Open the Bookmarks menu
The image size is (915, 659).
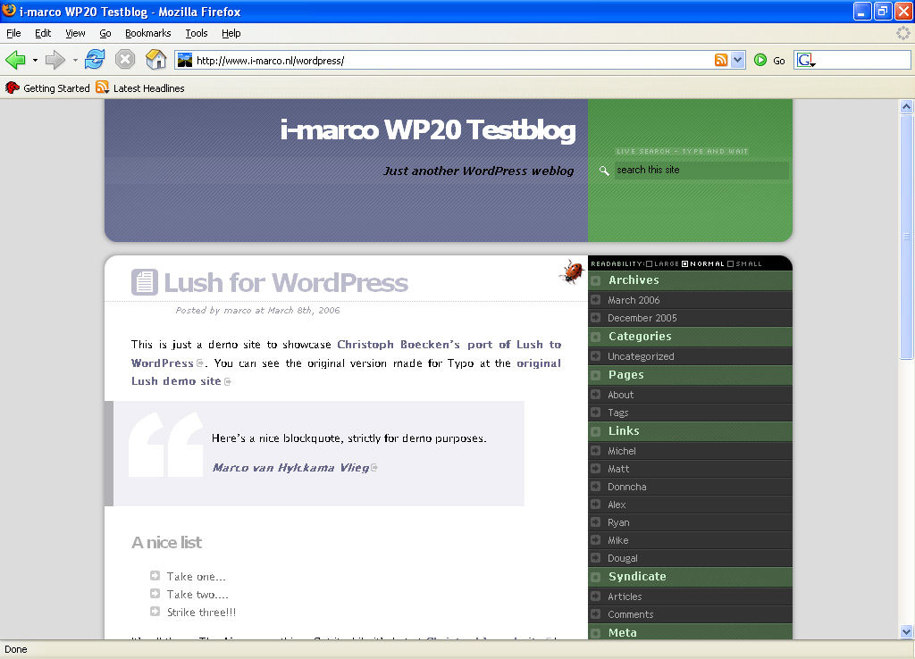(x=148, y=33)
